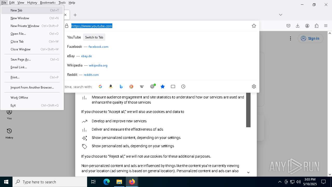This screenshot has height=187, width=332.
Task: Search with Wikipedia engine icon
Action: tap(142, 86)
